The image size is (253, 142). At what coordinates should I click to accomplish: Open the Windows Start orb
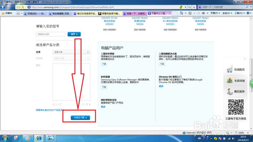coord(5,138)
